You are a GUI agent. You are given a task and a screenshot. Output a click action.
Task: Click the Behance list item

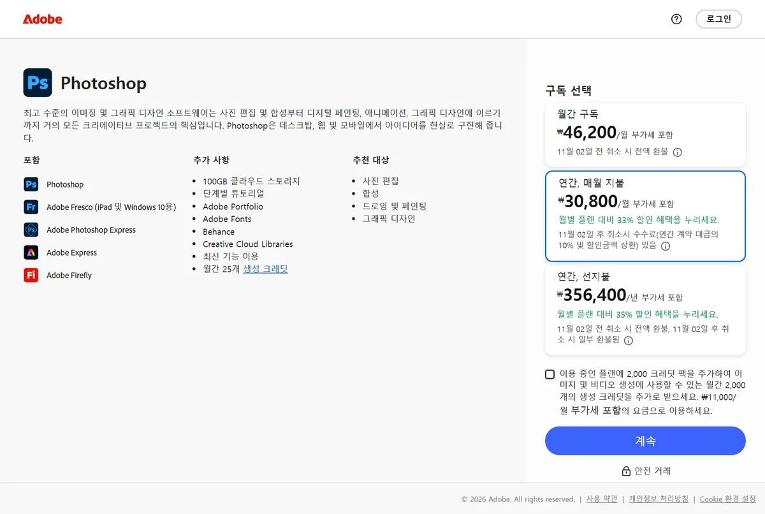[x=219, y=231]
